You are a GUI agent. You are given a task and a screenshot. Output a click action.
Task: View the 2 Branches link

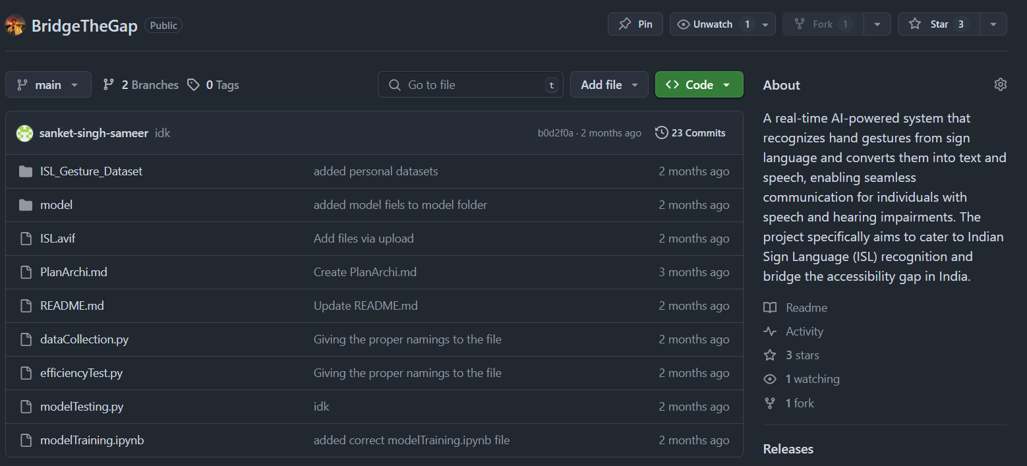[x=141, y=85]
